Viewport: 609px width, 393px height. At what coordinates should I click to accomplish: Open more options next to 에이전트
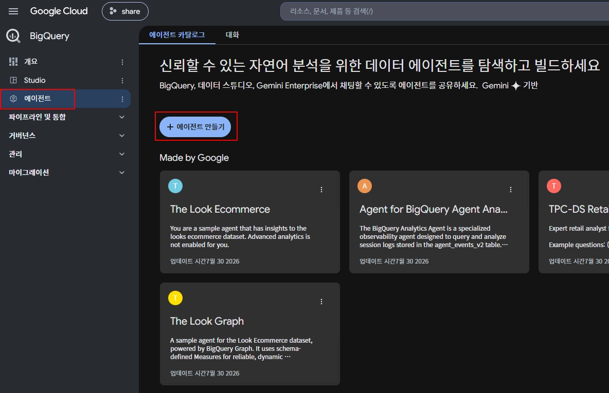coord(122,99)
